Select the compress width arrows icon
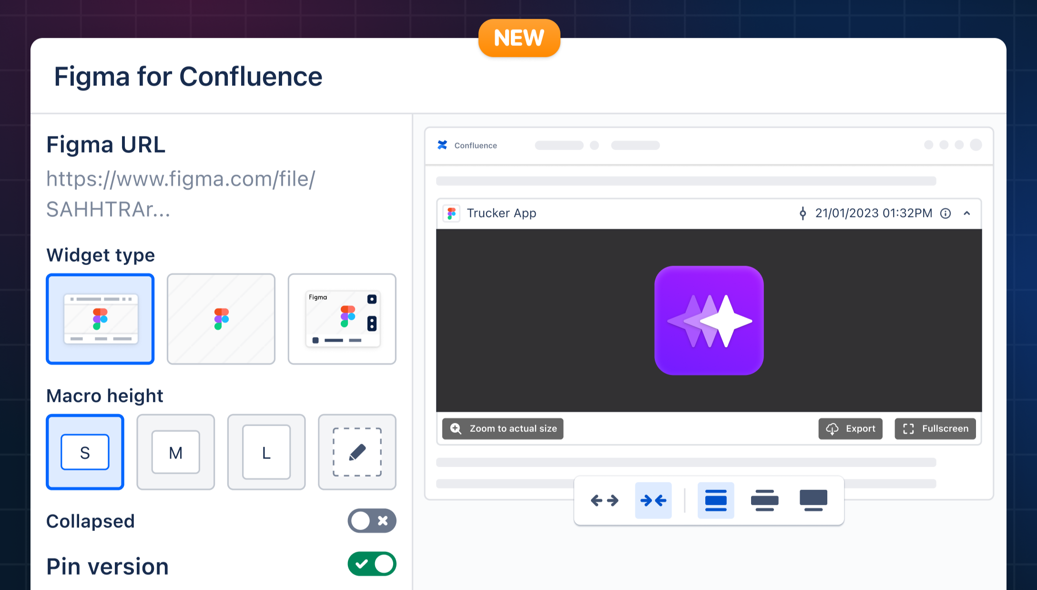1037x590 pixels. [653, 500]
